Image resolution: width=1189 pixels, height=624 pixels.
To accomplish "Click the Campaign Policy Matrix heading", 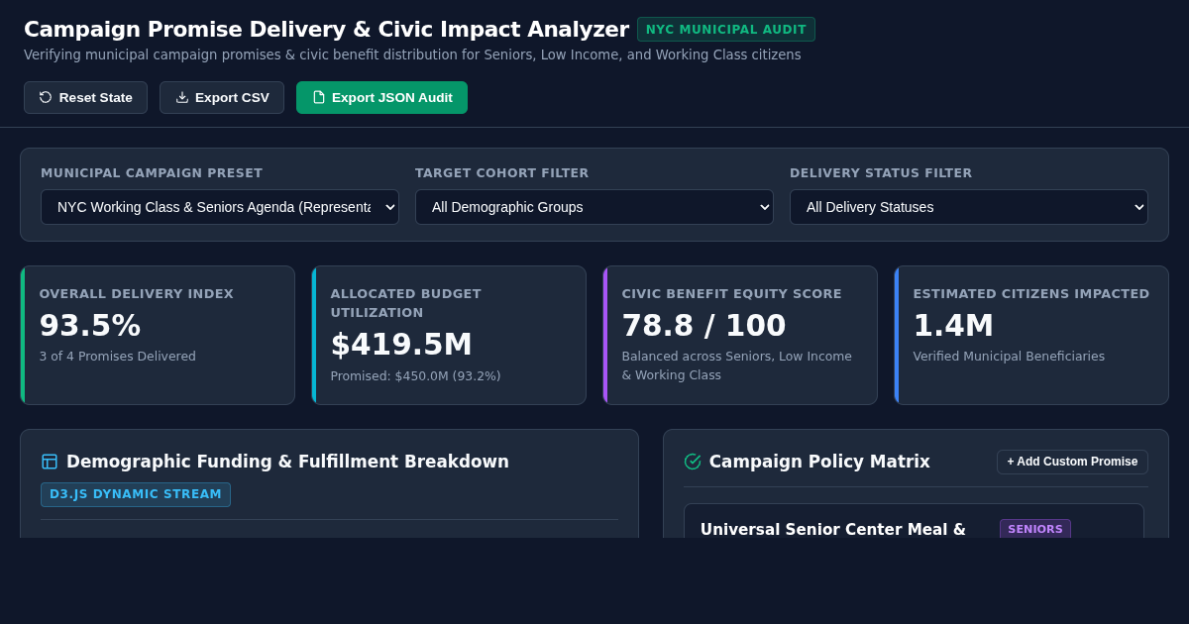I will [819, 462].
